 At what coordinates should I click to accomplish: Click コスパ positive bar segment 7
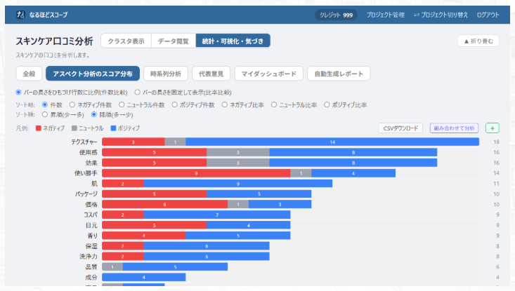(x=217, y=215)
